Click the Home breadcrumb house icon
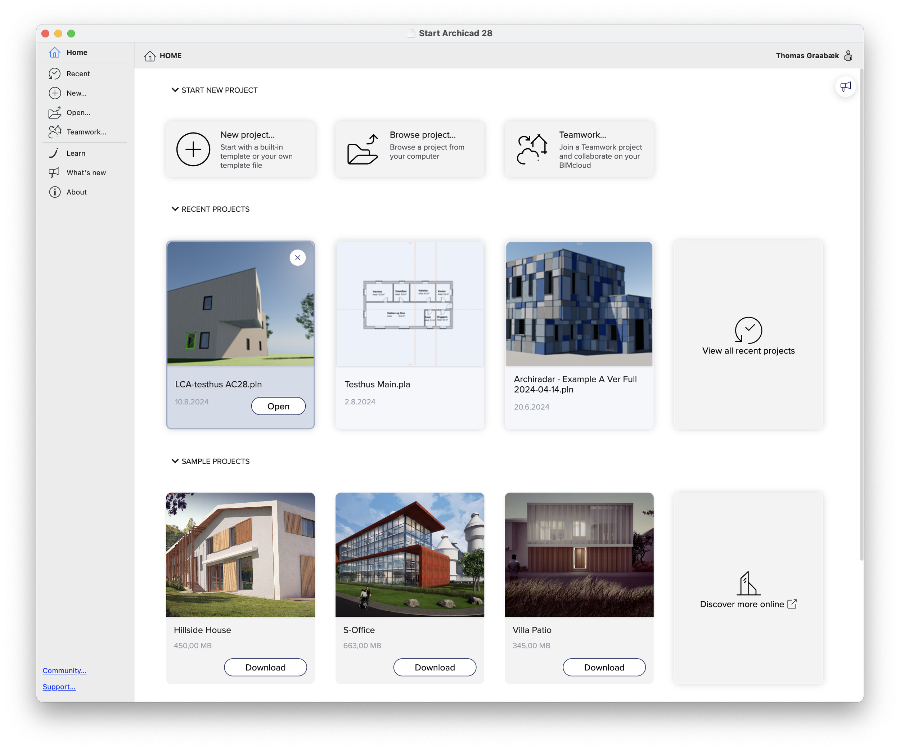 pyautogui.click(x=149, y=56)
